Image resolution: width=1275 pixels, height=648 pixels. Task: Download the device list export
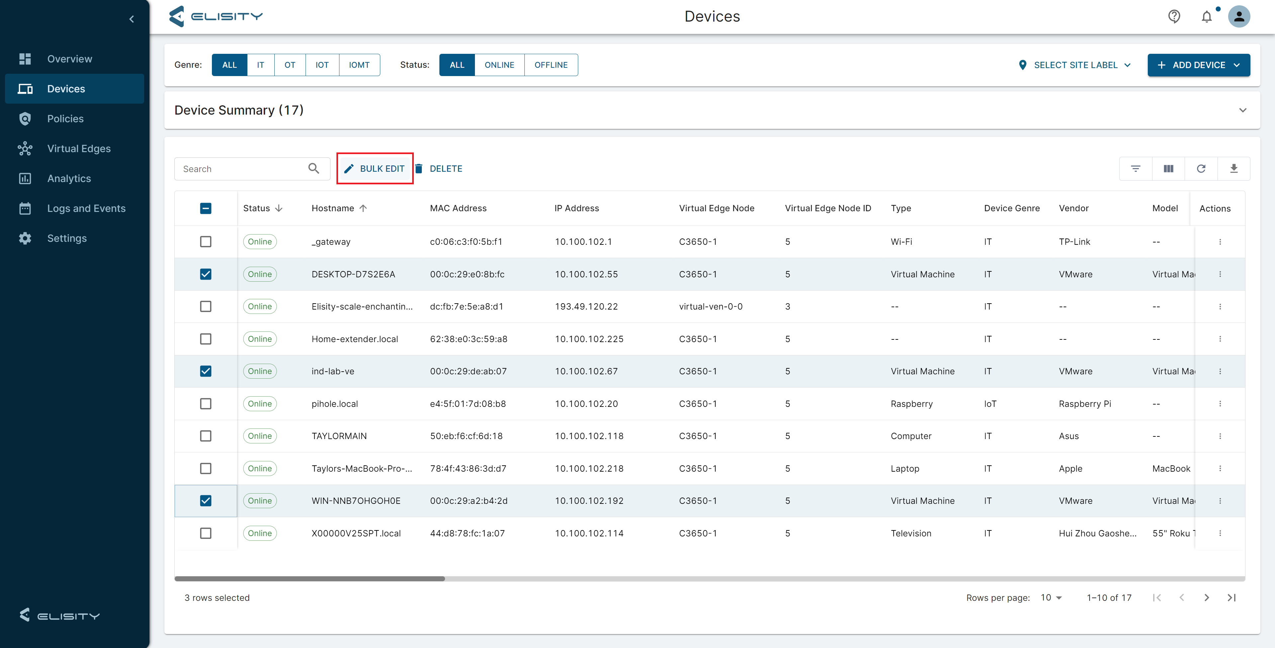point(1234,168)
